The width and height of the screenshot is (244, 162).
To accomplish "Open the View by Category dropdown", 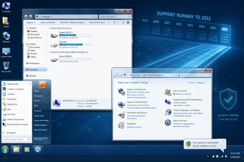I will [201, 83].
